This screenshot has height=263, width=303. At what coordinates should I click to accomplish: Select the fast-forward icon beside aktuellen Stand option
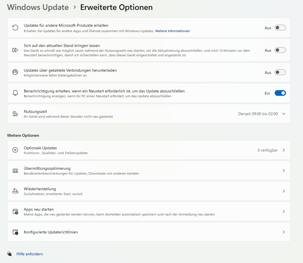click(x=15, y=50)
